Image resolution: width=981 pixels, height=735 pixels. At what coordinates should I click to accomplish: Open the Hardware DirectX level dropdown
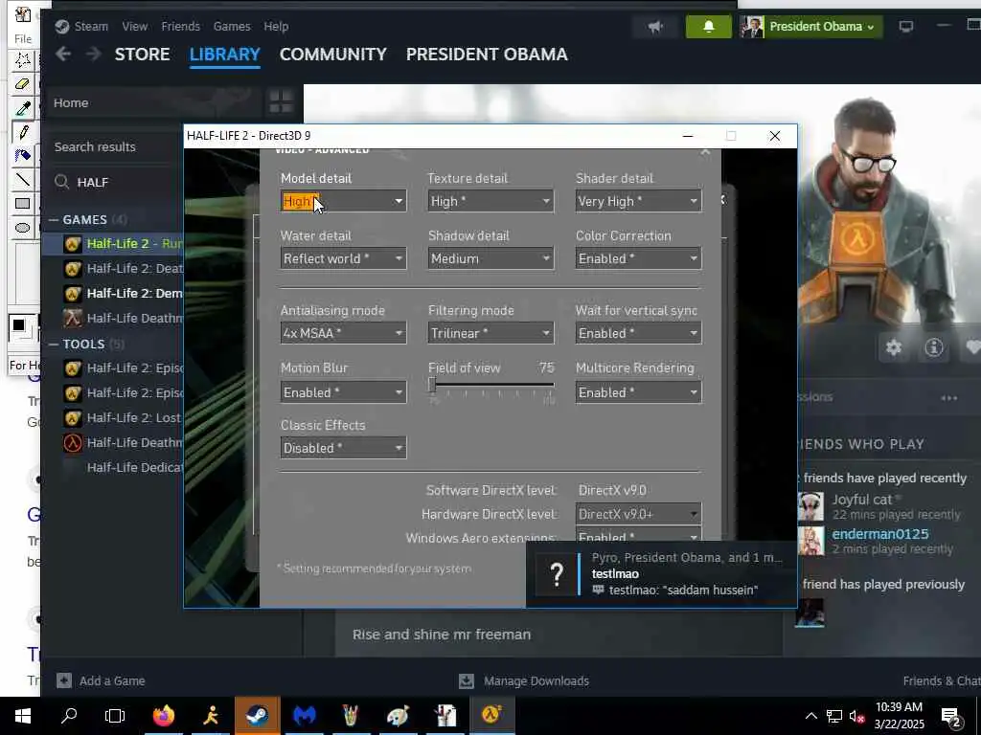[x=638, y=514]
